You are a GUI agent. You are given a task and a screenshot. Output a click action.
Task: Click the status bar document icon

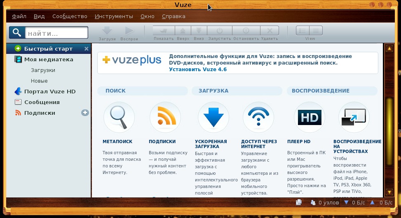(299, 202)
